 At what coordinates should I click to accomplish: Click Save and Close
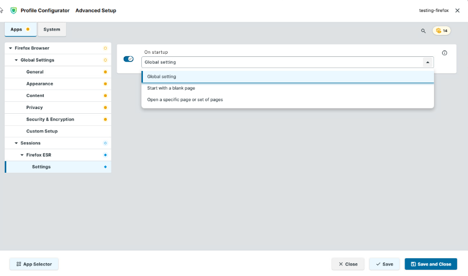click(x=431, y=264)
